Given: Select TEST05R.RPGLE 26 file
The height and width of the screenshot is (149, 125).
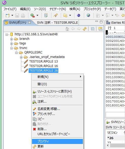Looking at the screenshot, I should point(43,71).
